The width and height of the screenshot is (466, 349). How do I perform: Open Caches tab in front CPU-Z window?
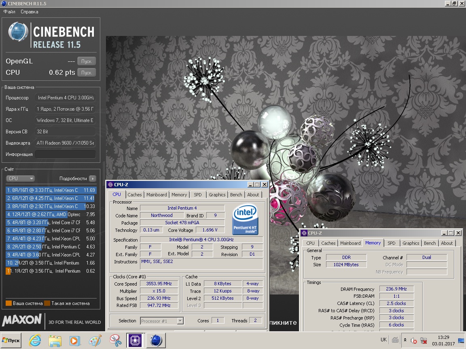[134, 195]
